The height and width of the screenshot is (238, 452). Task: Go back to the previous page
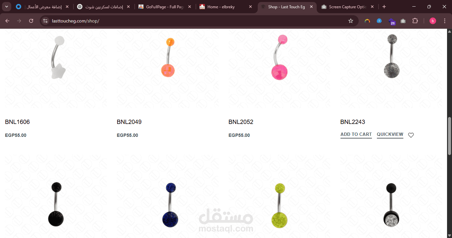coord(7,21)
